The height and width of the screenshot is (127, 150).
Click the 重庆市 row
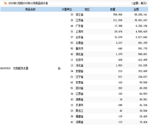pyautogui.click(x=109, y=49)
